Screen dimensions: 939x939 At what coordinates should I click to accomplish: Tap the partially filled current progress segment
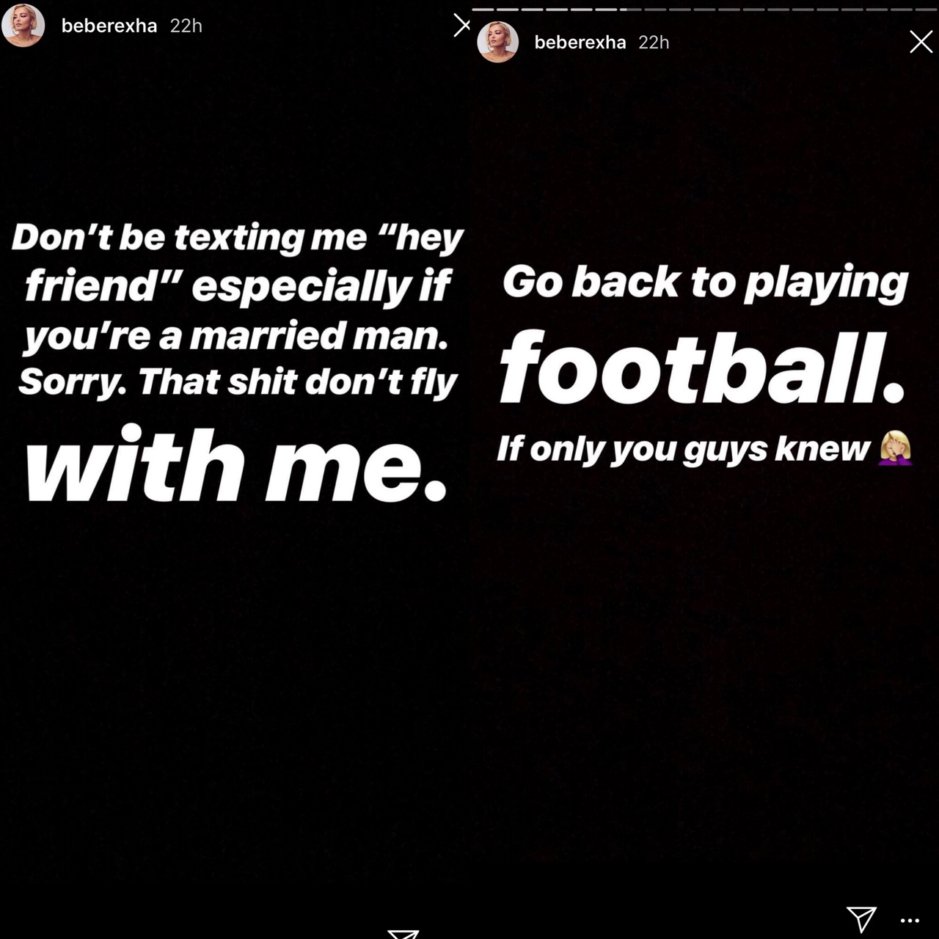point(630,10)
